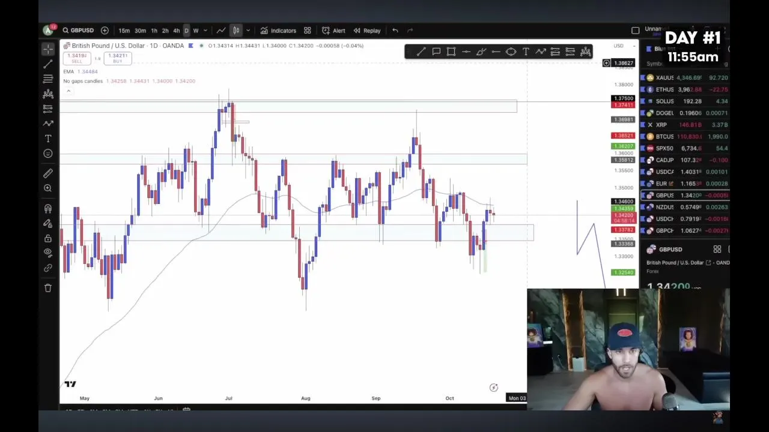Open the forecasting and measurement tools
The height and width of the screenshot is (432, 769).
click(x=48, y=109)
